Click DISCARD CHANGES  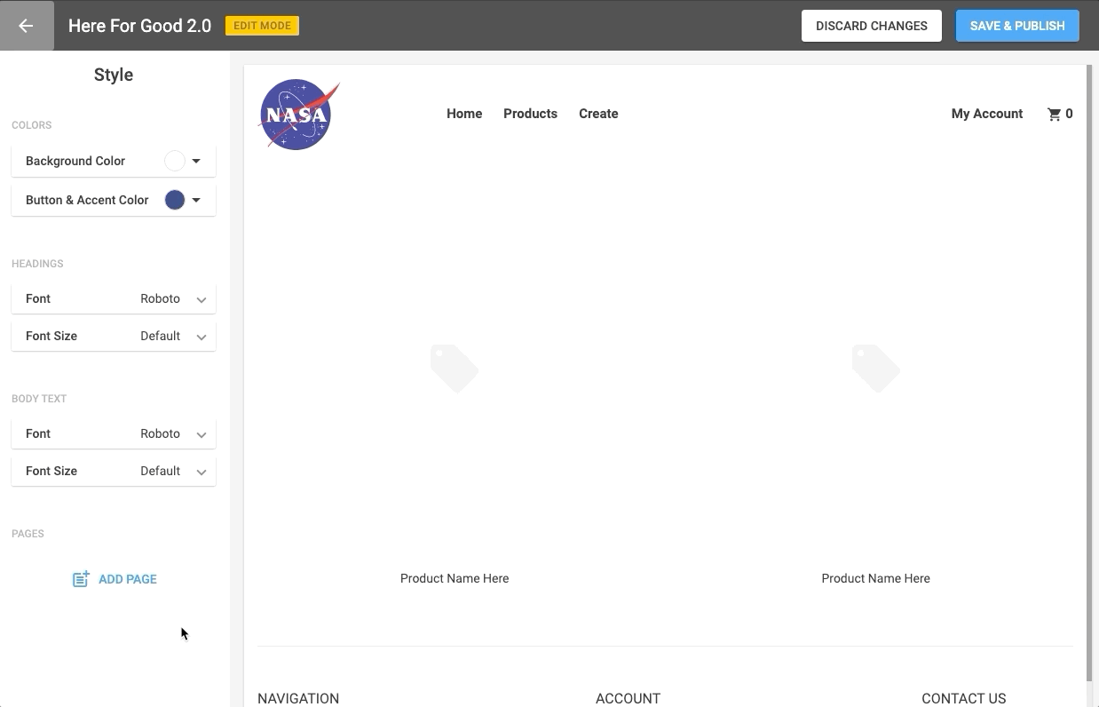(x=871, y=26)
